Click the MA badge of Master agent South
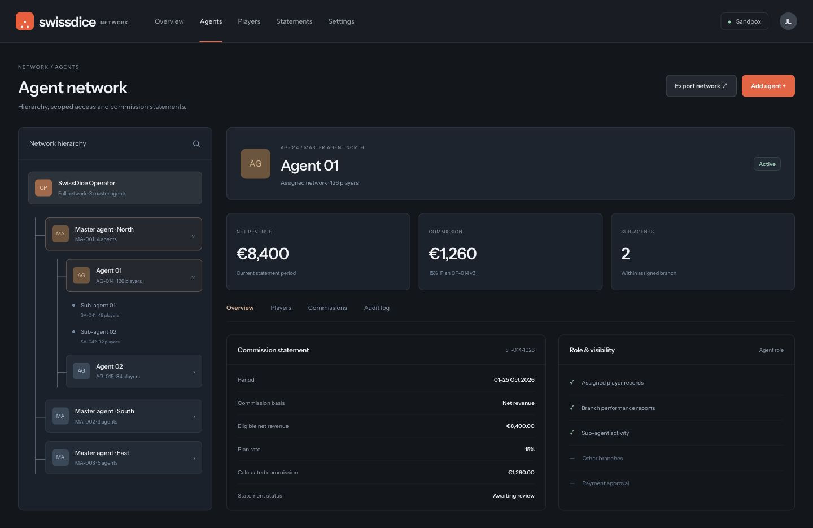Image resolution: width=813 pixels, height=528 pixels. tap(60, 416)
